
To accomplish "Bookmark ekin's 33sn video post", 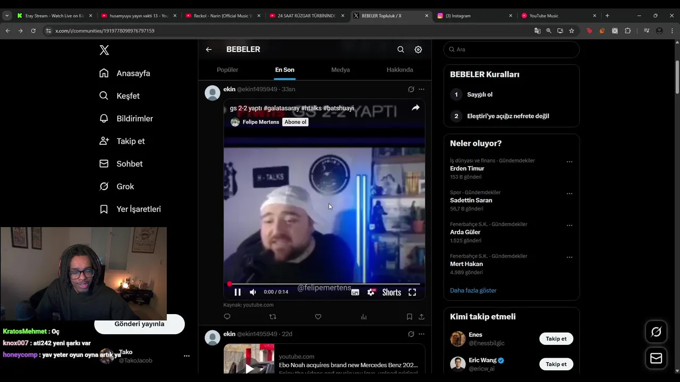I will click(x=409, y=317).
